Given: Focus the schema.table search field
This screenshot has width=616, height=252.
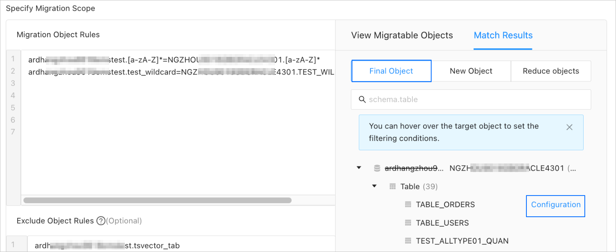Looking at the screenshot, I should coord(476,99).
